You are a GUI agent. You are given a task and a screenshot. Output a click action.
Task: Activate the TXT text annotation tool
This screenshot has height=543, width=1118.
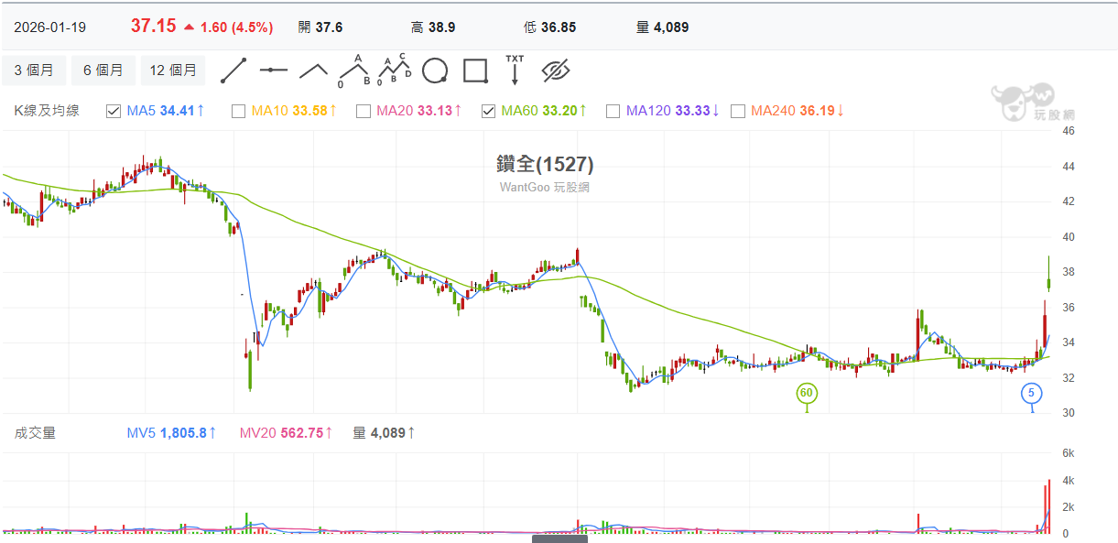point(515,71)
